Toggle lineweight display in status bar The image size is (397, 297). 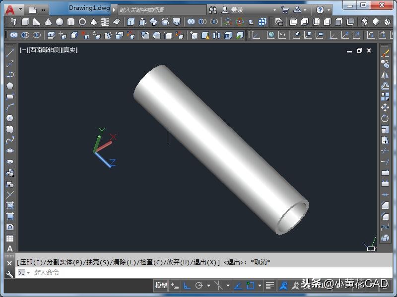pos(269,286)
